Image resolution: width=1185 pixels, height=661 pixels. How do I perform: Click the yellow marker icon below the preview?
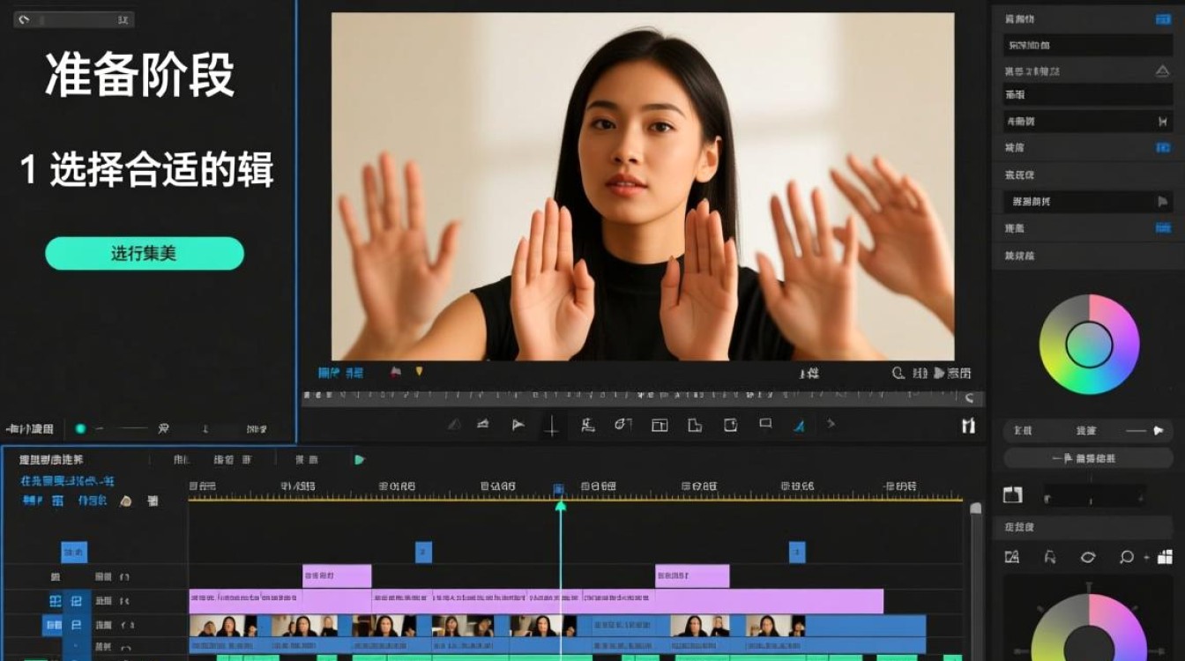tap(419, 372)
